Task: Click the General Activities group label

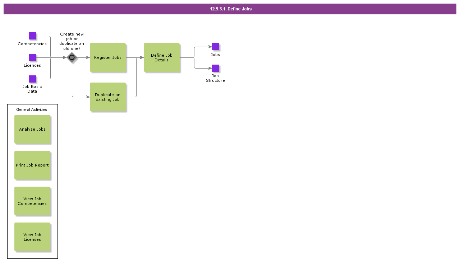Action: [x=32, y=109]
